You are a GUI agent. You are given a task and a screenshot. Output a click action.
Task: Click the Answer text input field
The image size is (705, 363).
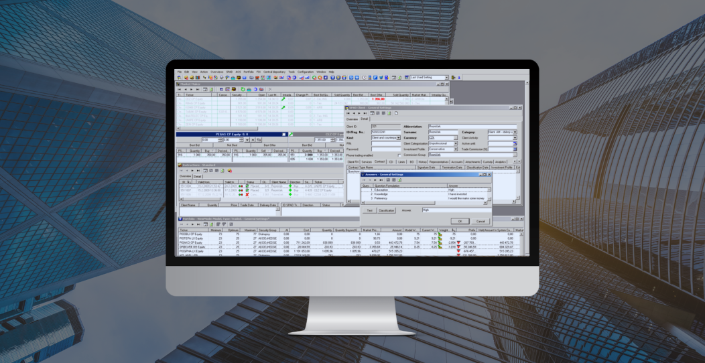456,210
